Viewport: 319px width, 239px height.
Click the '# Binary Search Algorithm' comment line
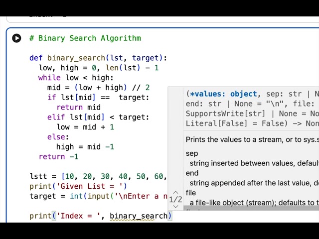coord(85,38)
